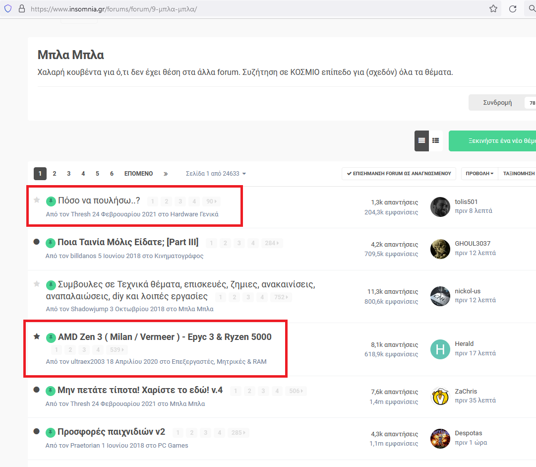The width and height of the screenshot is (536, 467).
Task: Click star icon beside AMD Zen 3 topic
Action: [x=37, y=336]
